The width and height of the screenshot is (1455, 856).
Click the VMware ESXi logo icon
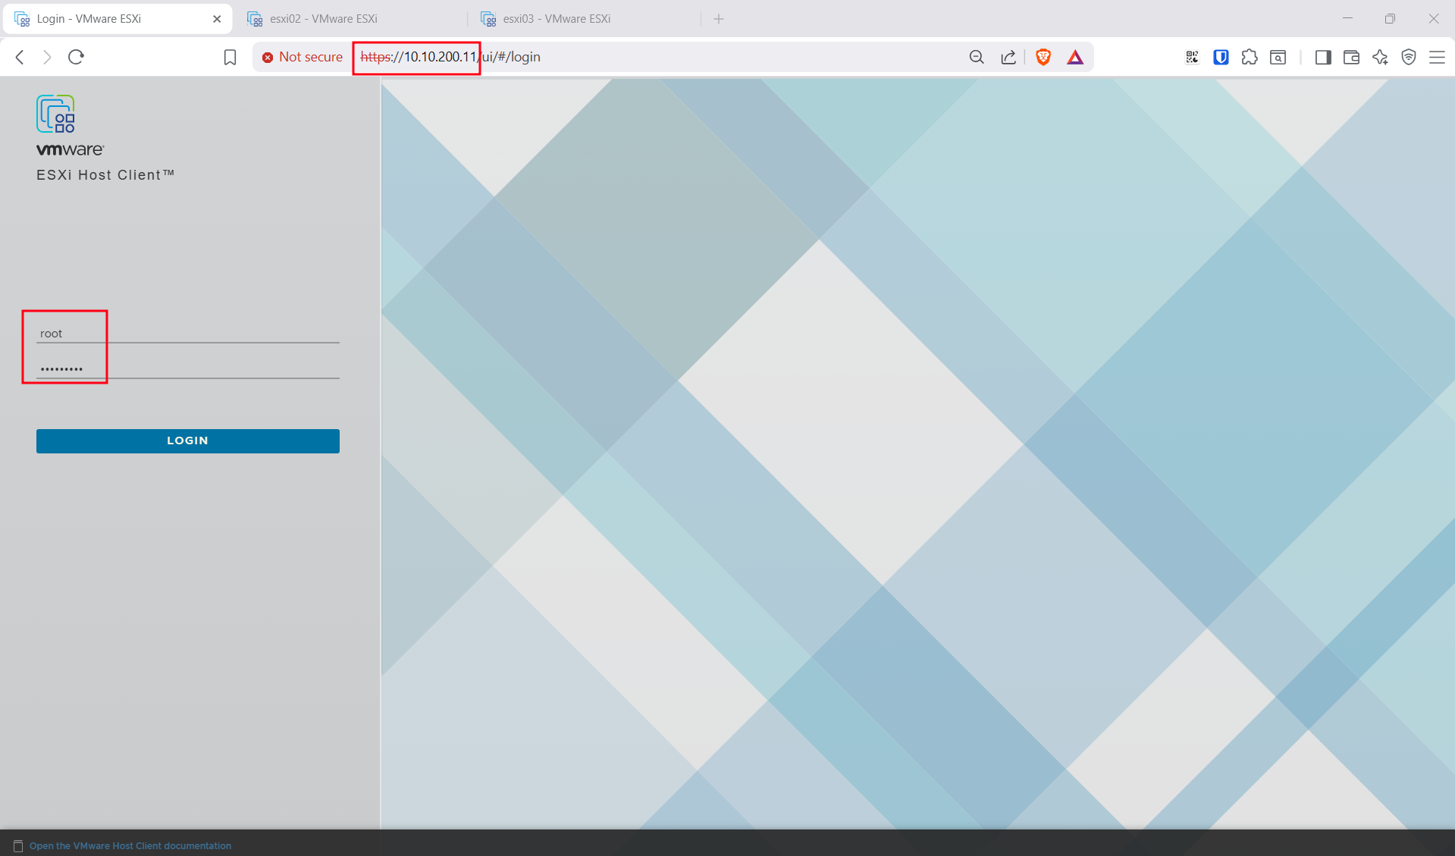pyautogui.click(x=55, y=114)
